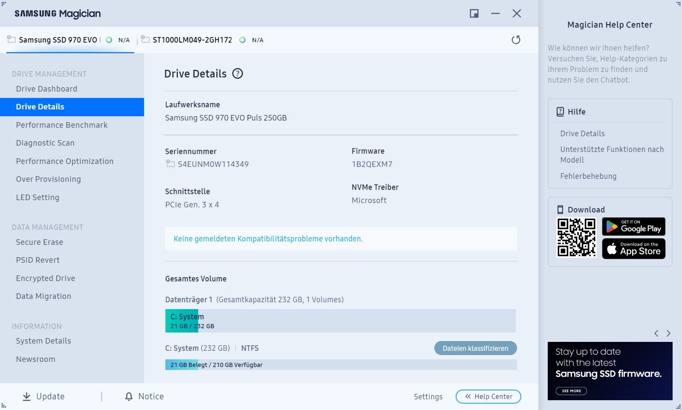Click the green status circle for ST1000LM049
The image size is (682, 410).
pyautogui.click(x=243, y=40)
